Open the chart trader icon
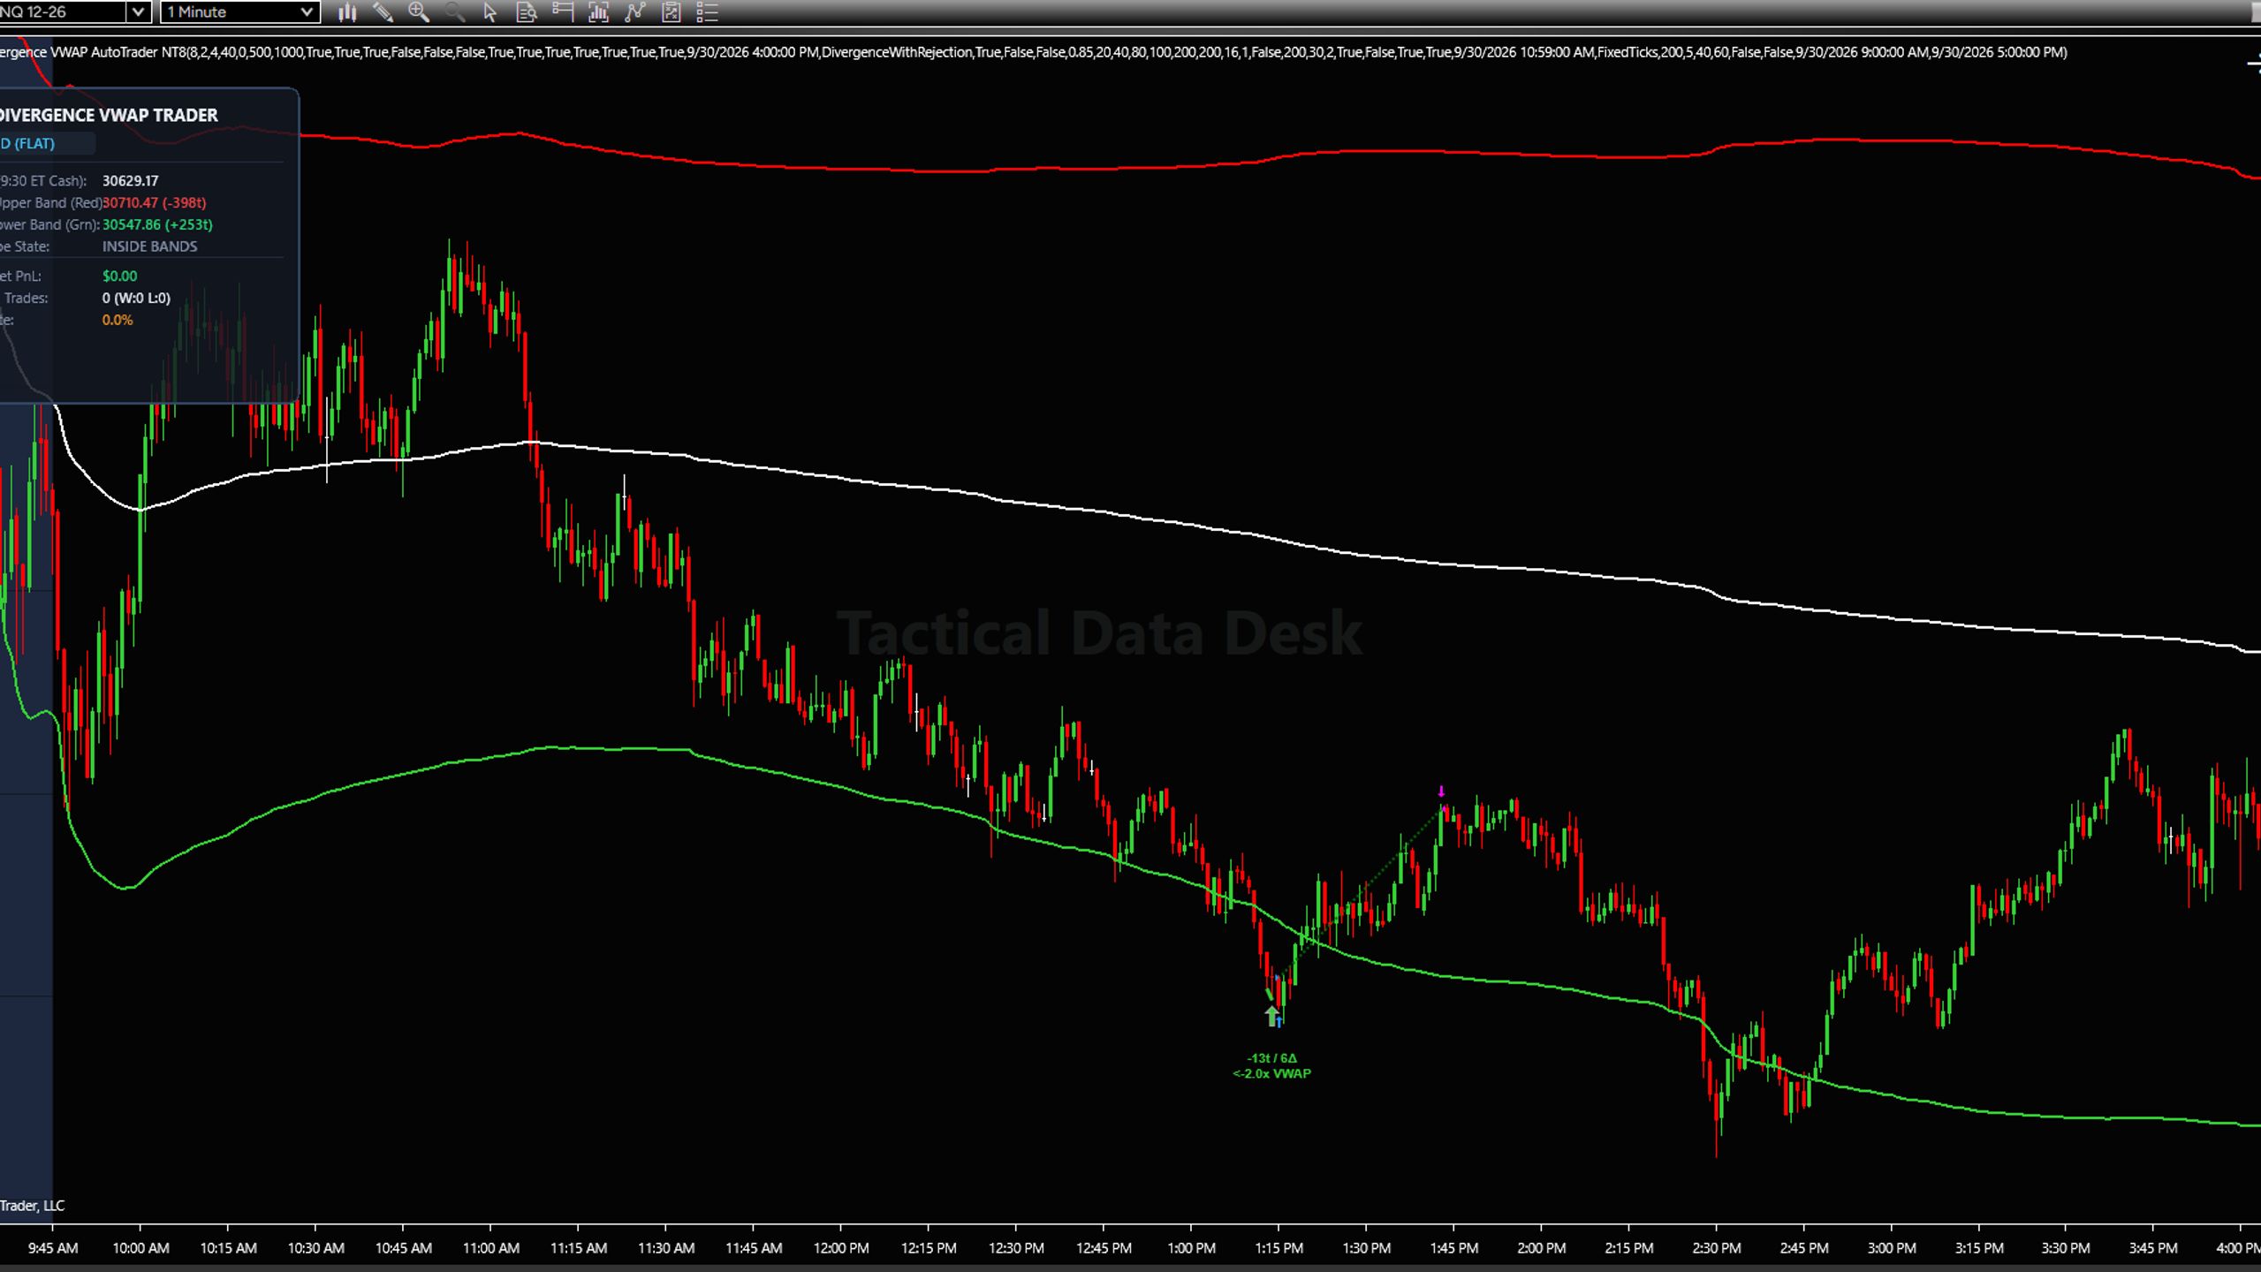Viewport: 2261px width, 1272px height. [x=562, y=12]
